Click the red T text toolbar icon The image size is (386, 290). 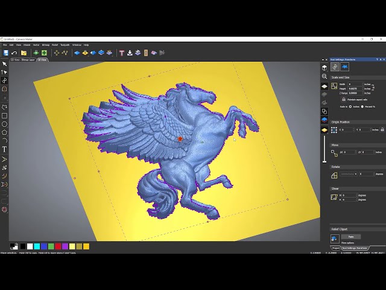point(122,53)
